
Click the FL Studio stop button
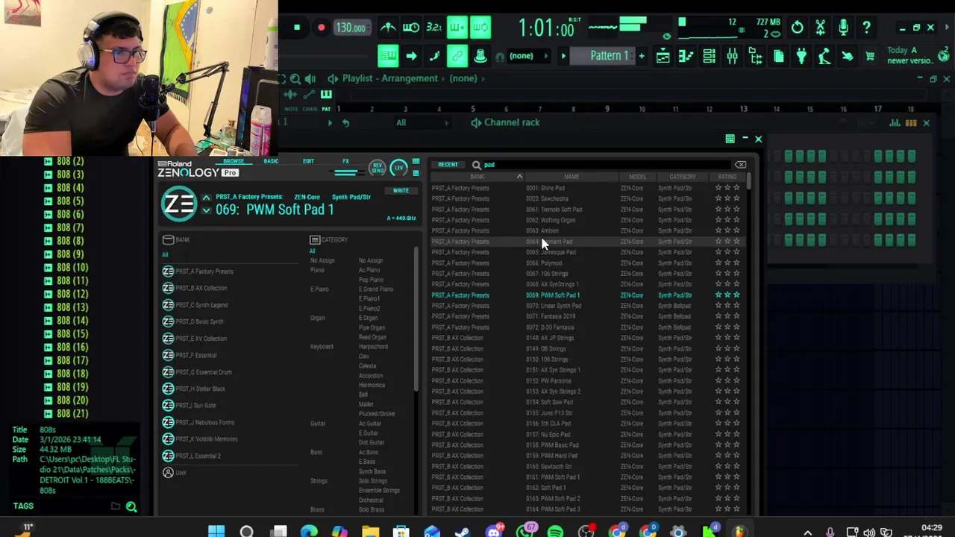click(x=296, y=28)
